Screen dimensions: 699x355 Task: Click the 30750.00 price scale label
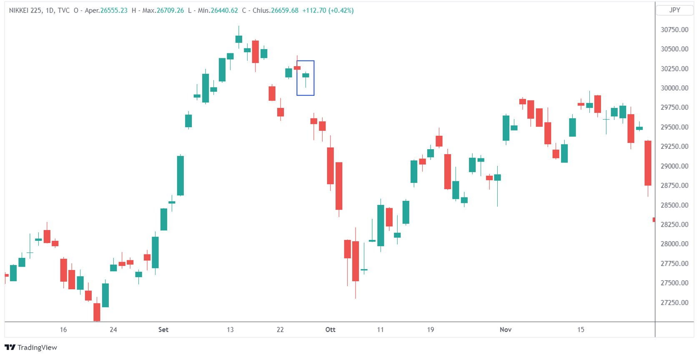(x=674, y=30)
